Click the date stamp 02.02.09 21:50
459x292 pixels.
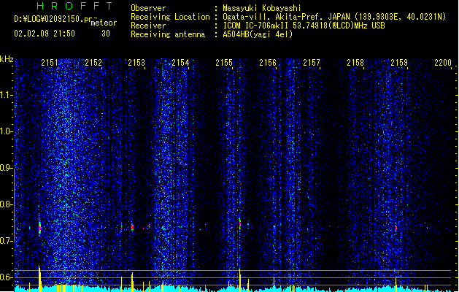[45, 34]
